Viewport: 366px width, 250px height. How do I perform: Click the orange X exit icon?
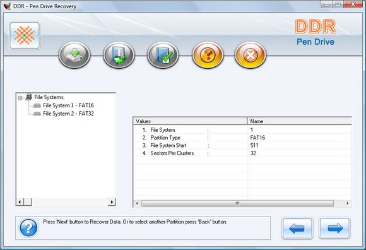[x=251, y=55]
